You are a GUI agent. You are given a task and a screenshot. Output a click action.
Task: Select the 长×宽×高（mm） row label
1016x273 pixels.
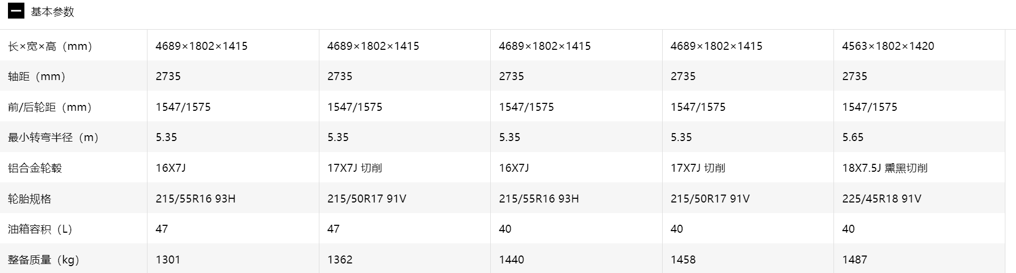point(50,46)
